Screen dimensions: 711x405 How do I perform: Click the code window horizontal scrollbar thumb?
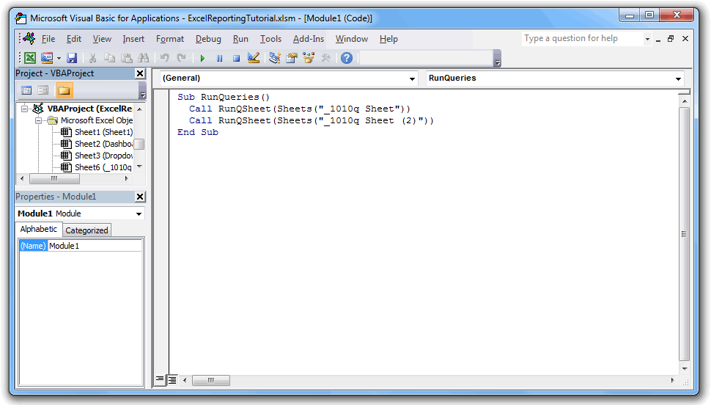tap(211, 380)
